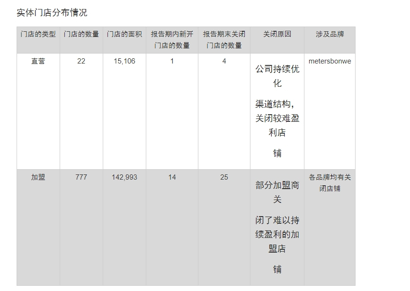410x291 pixels.
Task: Click the 报告期内新开门店的数量 header cell
Action: tap(172, 40)
